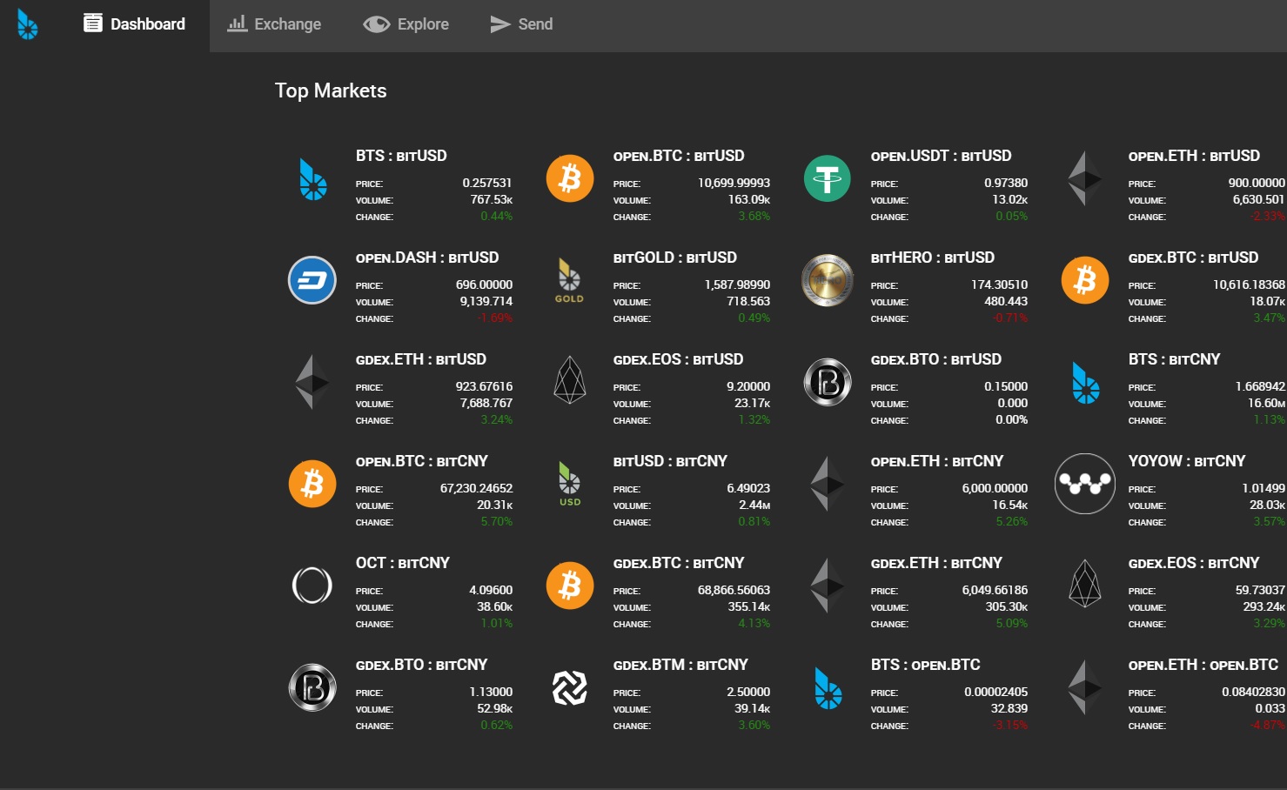Click the 0.00002405 BTS price value
This screenshot has height=790, width=1287.
[995, 692]
